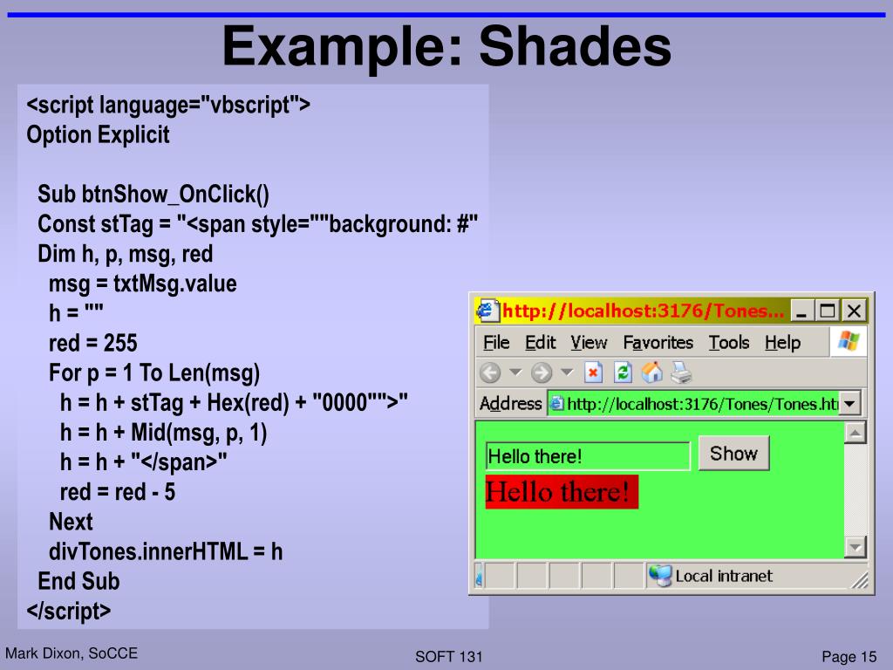The image size is (893, 670).
Task: Click the Internet Explorer title bar icon
Action: 487,311
